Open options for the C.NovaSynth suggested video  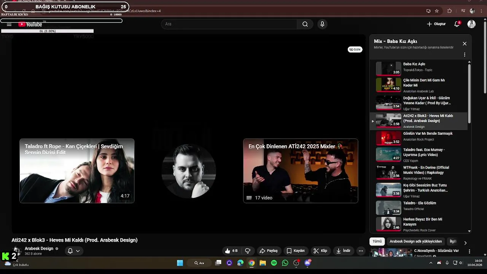tap(469, 252)
